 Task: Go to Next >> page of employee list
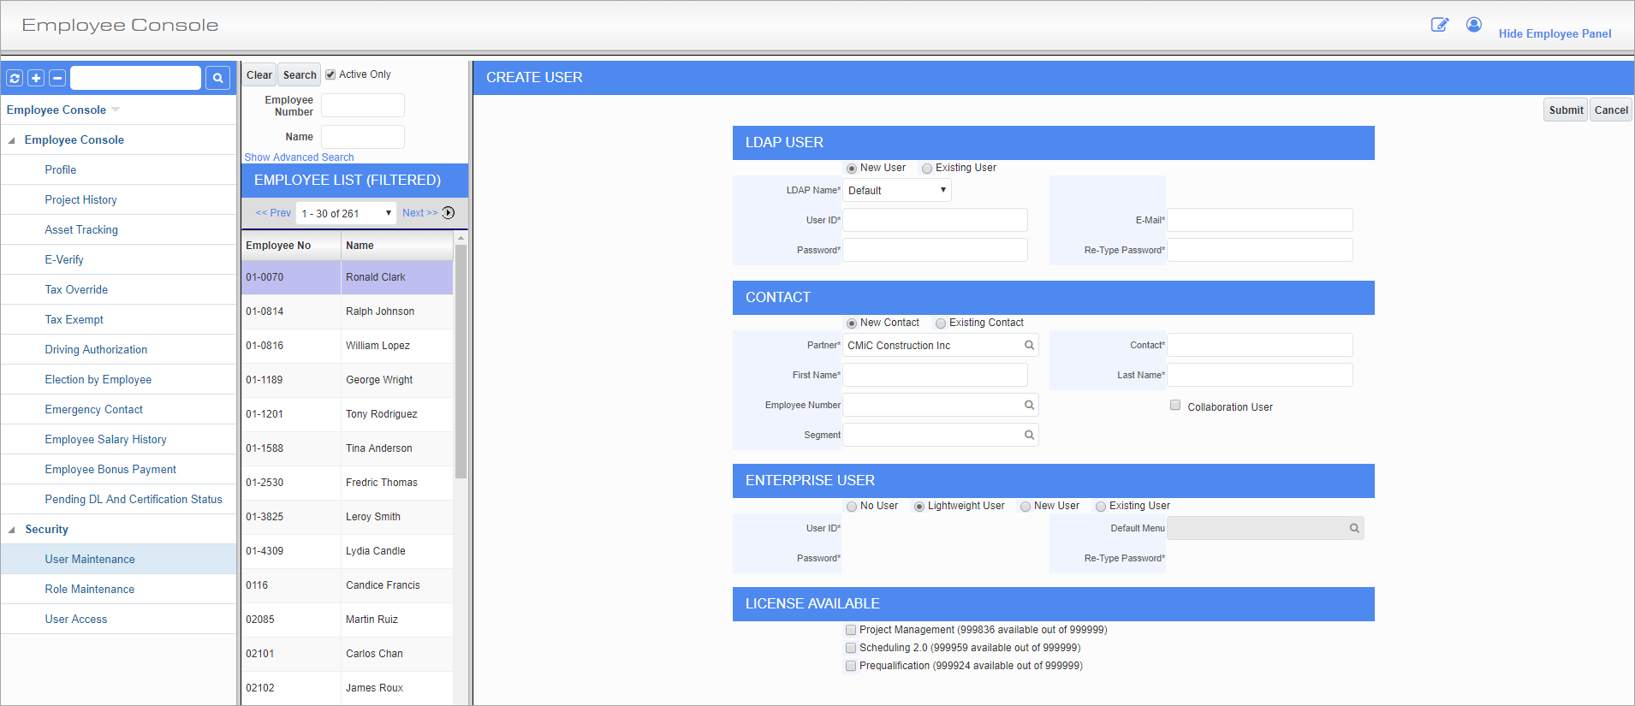point(419,213)
